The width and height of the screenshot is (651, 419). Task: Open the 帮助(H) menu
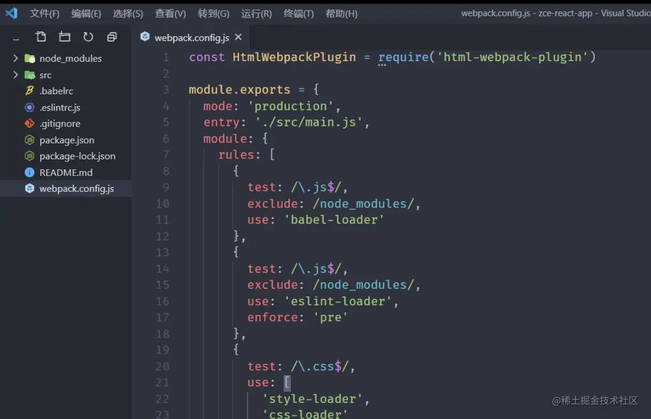click(342, 13)
